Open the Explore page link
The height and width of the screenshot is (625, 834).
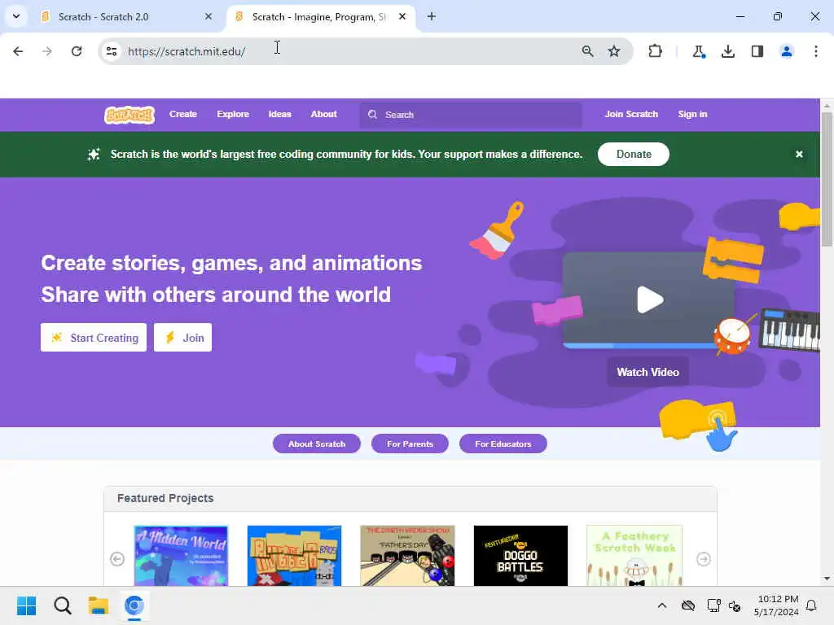point(233,114)
